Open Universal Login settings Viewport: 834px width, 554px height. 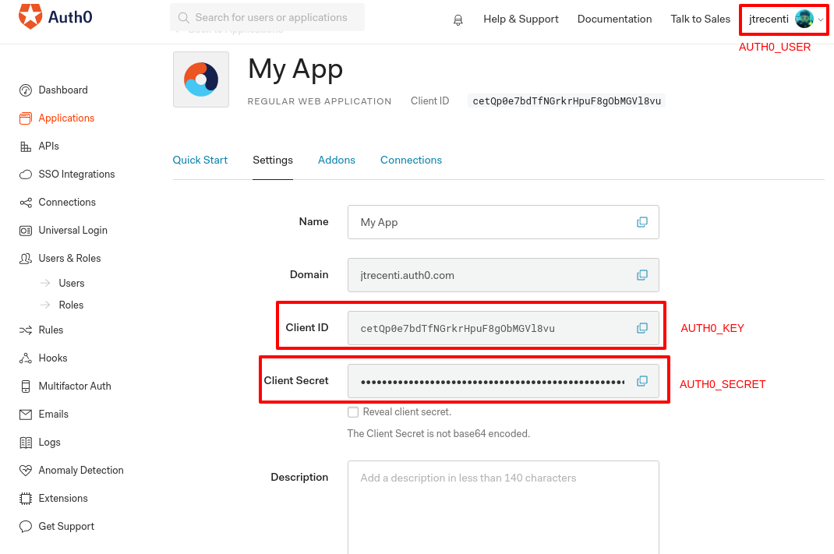pos(72,230)
